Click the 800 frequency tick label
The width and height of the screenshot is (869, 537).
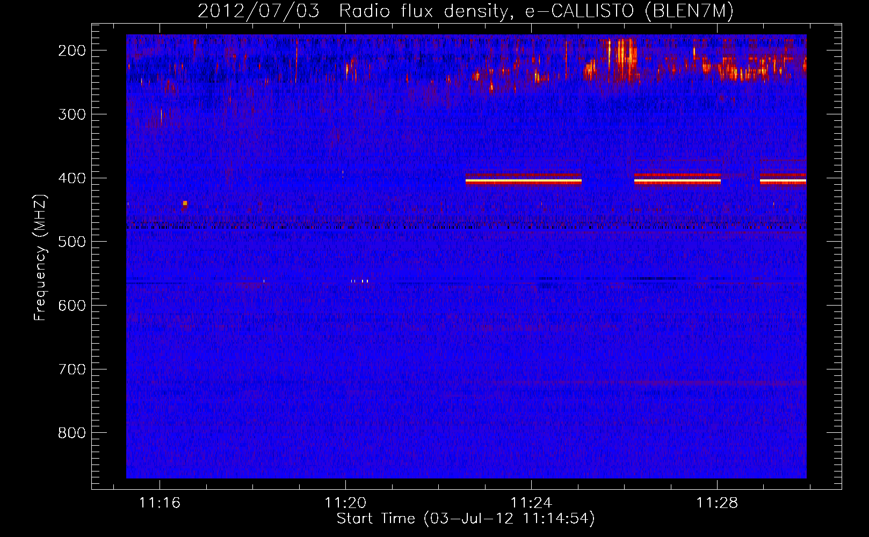point(72,433)
